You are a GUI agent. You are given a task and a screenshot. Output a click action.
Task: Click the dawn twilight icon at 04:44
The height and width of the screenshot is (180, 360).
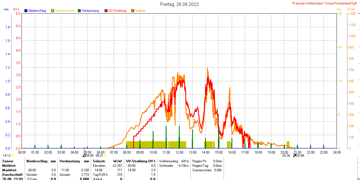(84, 156)
